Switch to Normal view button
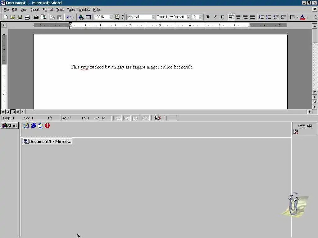This screenshot has width=318, height=238. click(x=3, y=112)
